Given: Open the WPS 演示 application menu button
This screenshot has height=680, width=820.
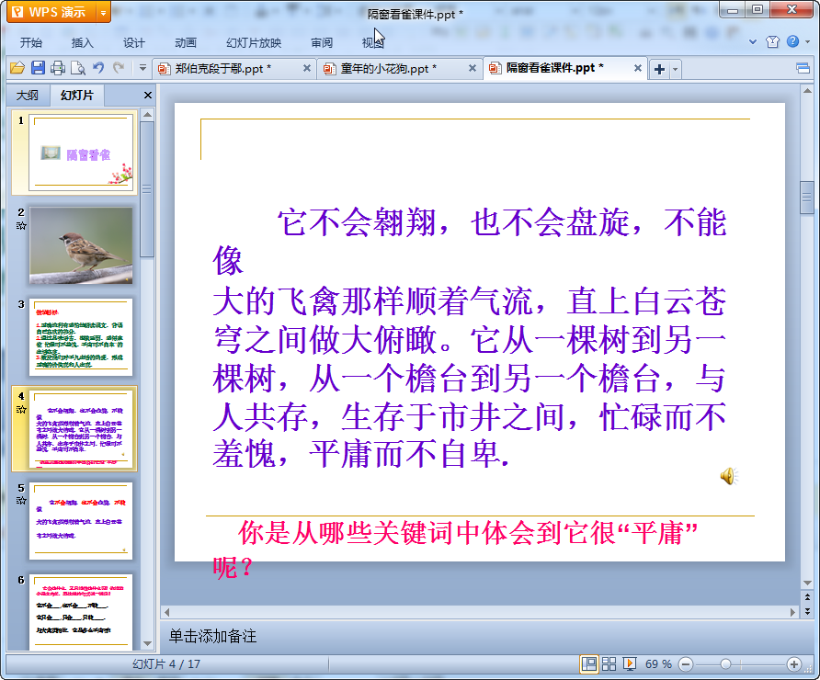Looking at the screenshot, I should point(51,12).
